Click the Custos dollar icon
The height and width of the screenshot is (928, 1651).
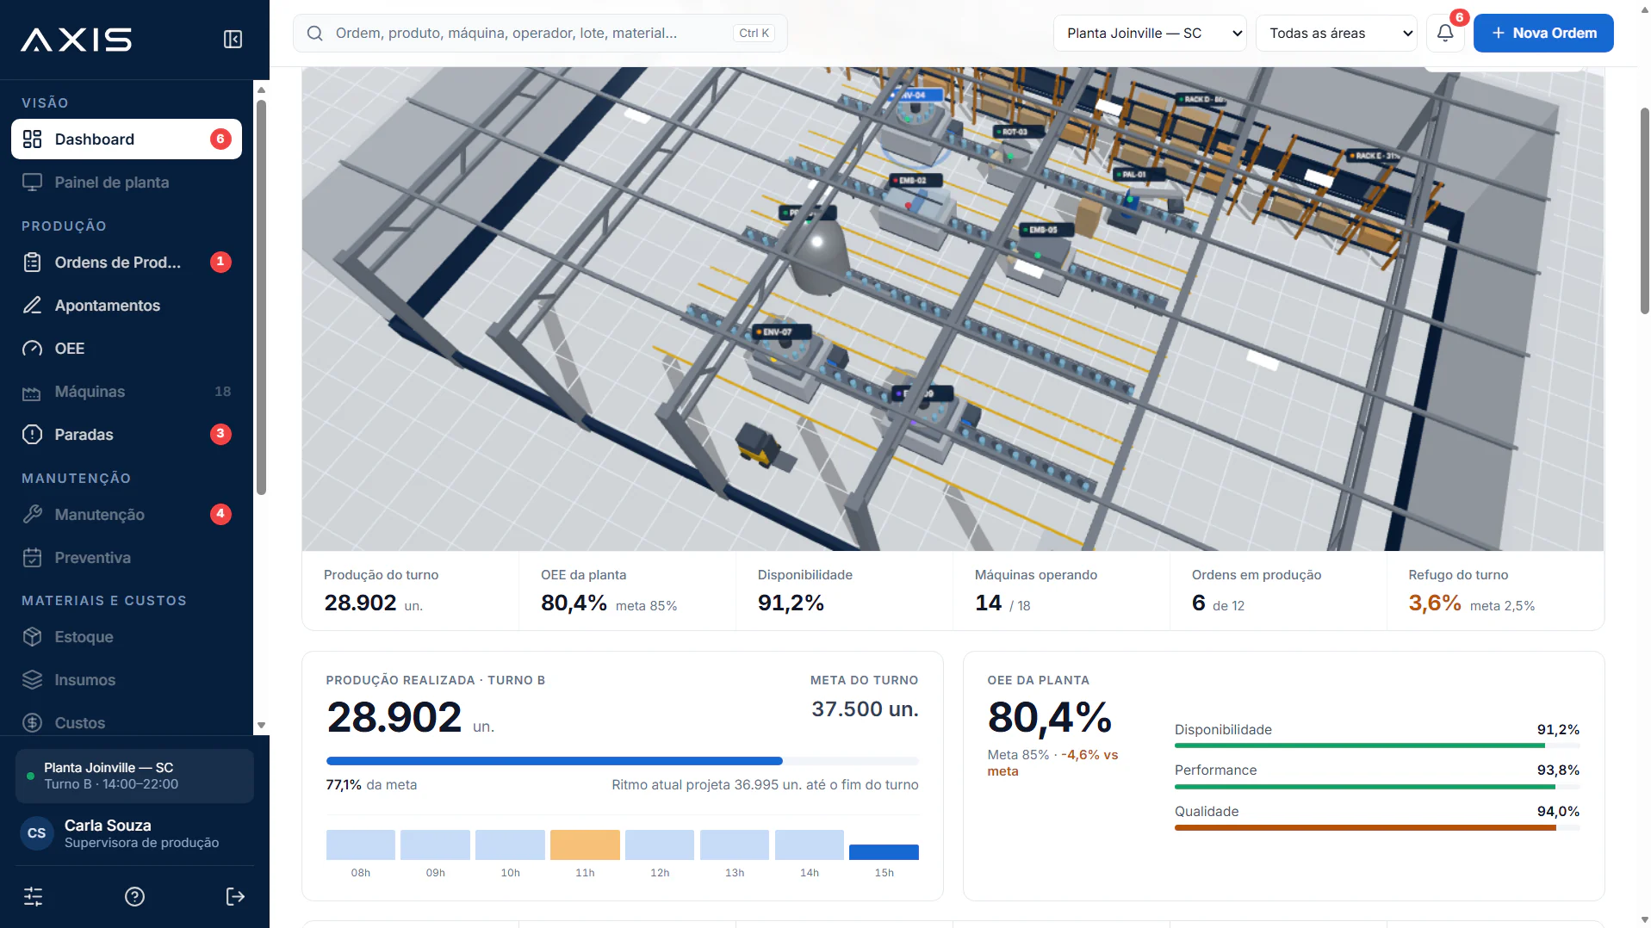(x=32, y=723)
